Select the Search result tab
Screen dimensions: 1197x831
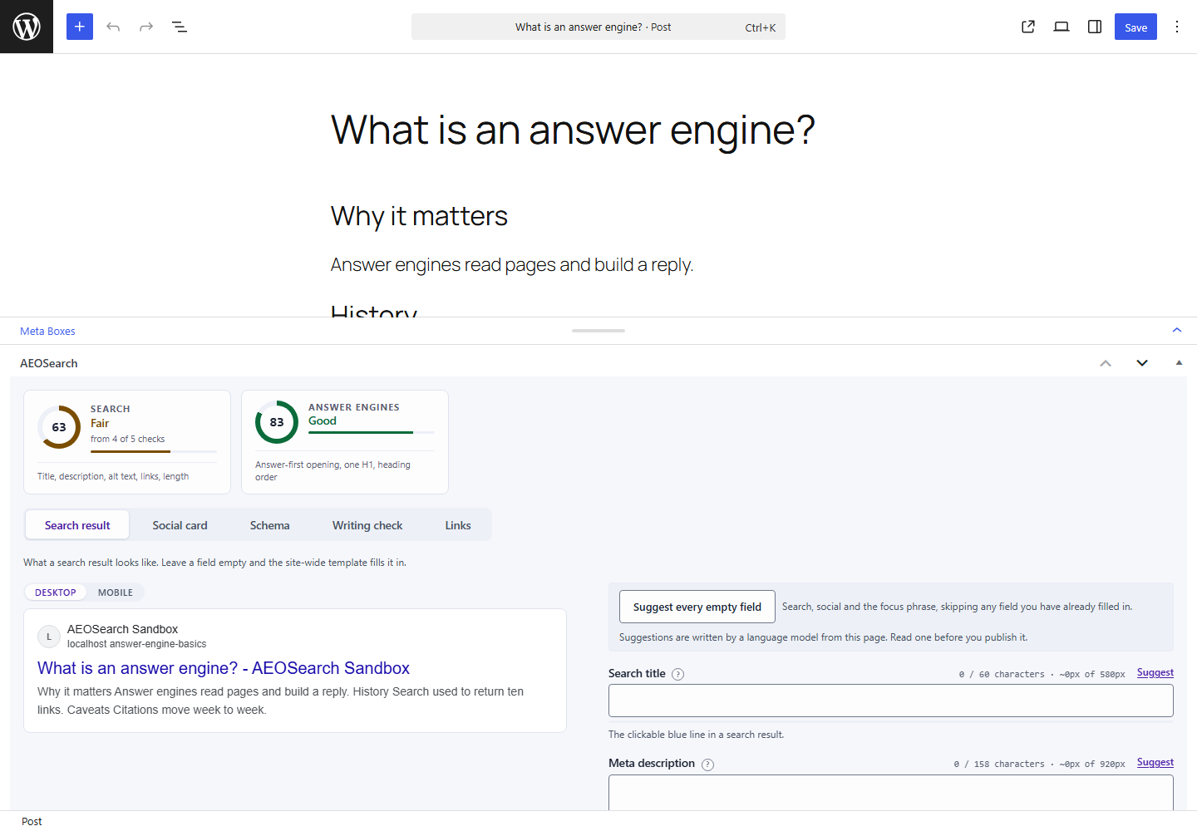click(77, 525)
